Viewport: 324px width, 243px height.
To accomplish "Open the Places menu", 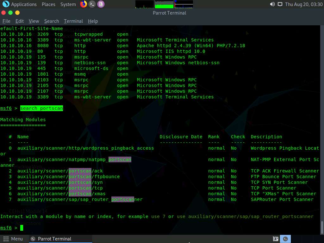I will [x=48, y=4].
